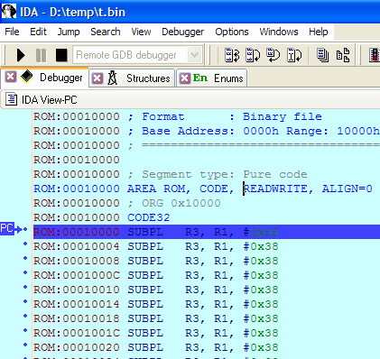Open the Debugger menu
The width and height of the screenshot is (380, 359).
[x=182, y=32]
